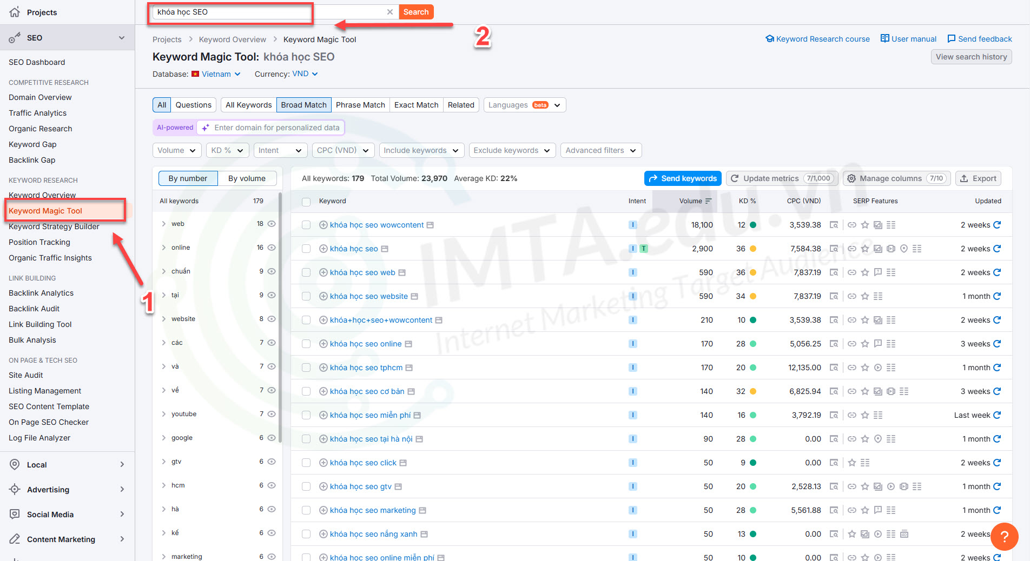Viewport: 1030px width, 561px height.
Task: Refresh metrics for khóa học seo wowcontent row
Action: coord(997,225)
